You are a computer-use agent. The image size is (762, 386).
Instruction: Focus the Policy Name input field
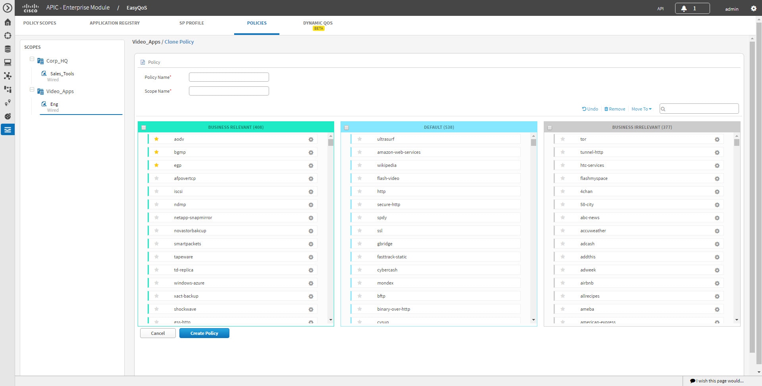pos(229,77)
